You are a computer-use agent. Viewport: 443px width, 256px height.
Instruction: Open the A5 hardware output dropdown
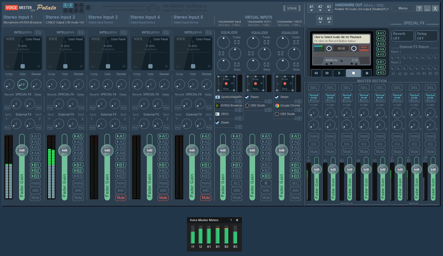pyautogui.click(x=329, y=20)
